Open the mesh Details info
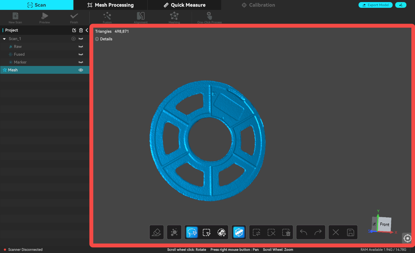415x253 pixels. 104,39
